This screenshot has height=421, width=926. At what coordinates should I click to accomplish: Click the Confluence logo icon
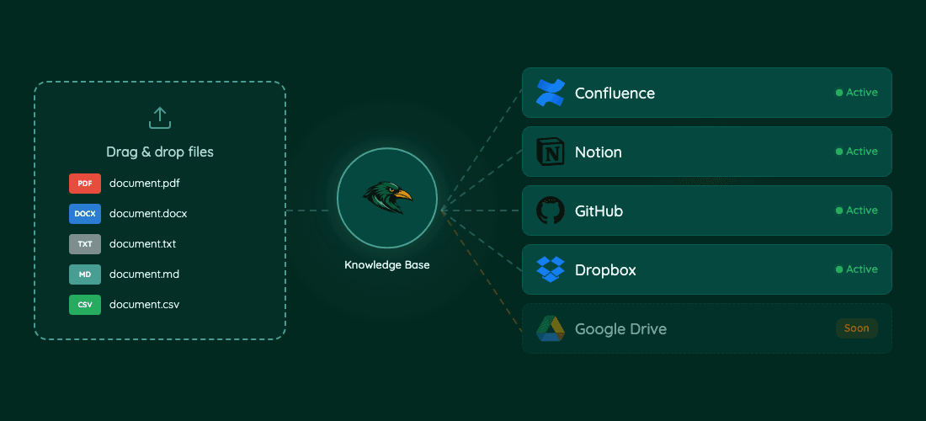(x=551, y=93)
